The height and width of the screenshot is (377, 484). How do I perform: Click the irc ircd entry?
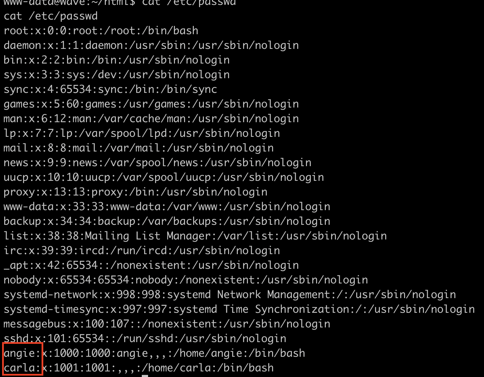click(142, 251)
